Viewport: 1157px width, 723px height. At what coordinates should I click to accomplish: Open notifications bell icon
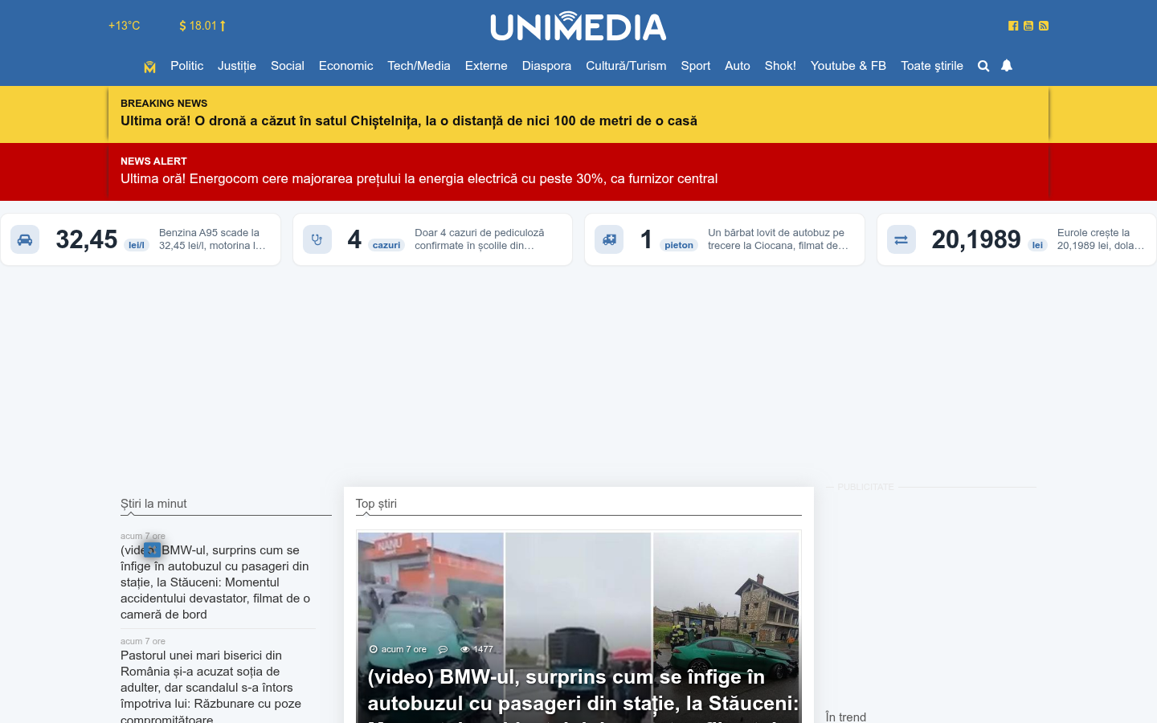point(1007,66)
